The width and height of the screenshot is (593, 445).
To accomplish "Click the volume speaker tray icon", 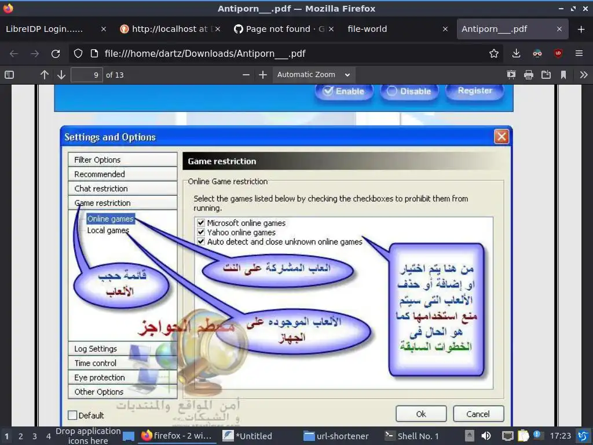I will pos(486,436).
